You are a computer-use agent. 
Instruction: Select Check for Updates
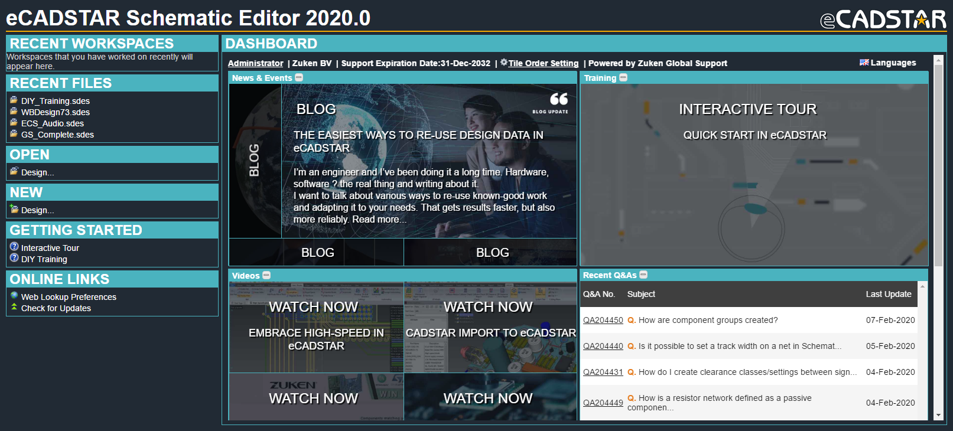(x=56, y=308)
